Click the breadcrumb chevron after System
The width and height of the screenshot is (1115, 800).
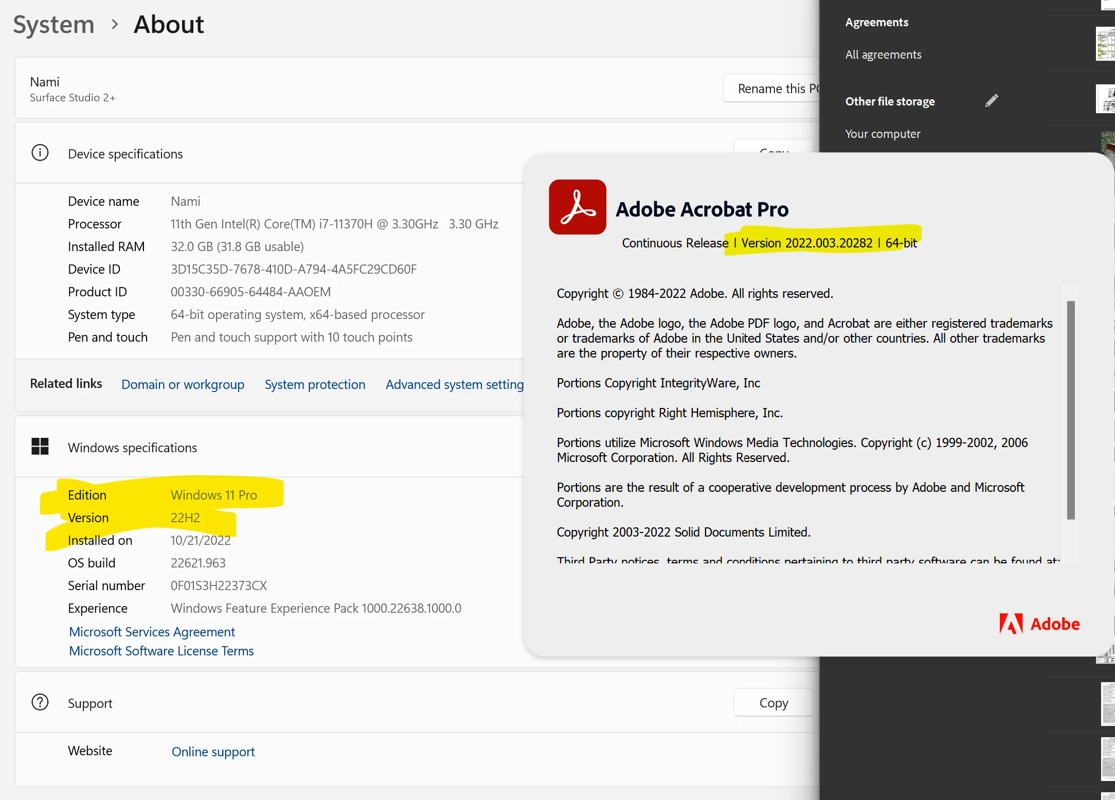pyautogui.click(x=115, y=24)
